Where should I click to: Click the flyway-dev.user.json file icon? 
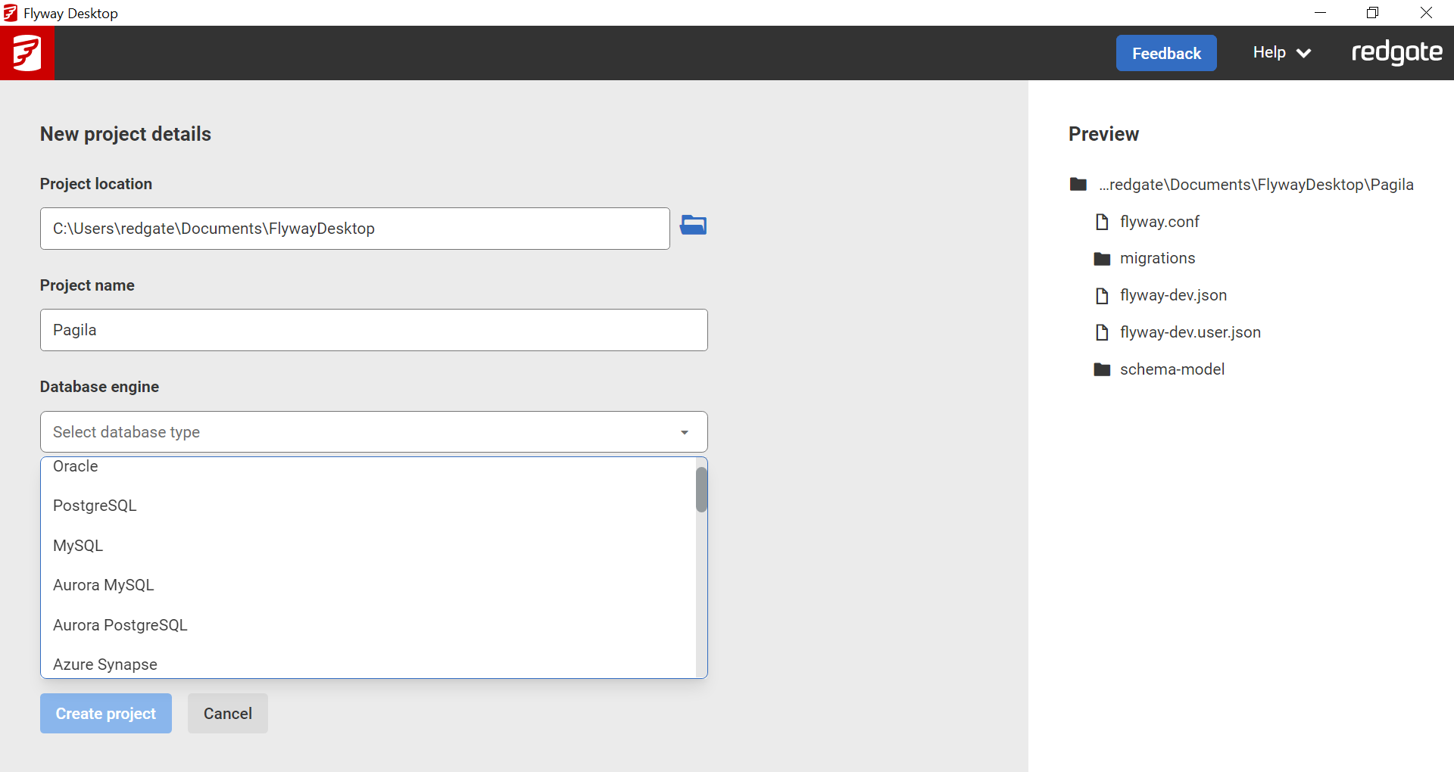click(1102, 333)
